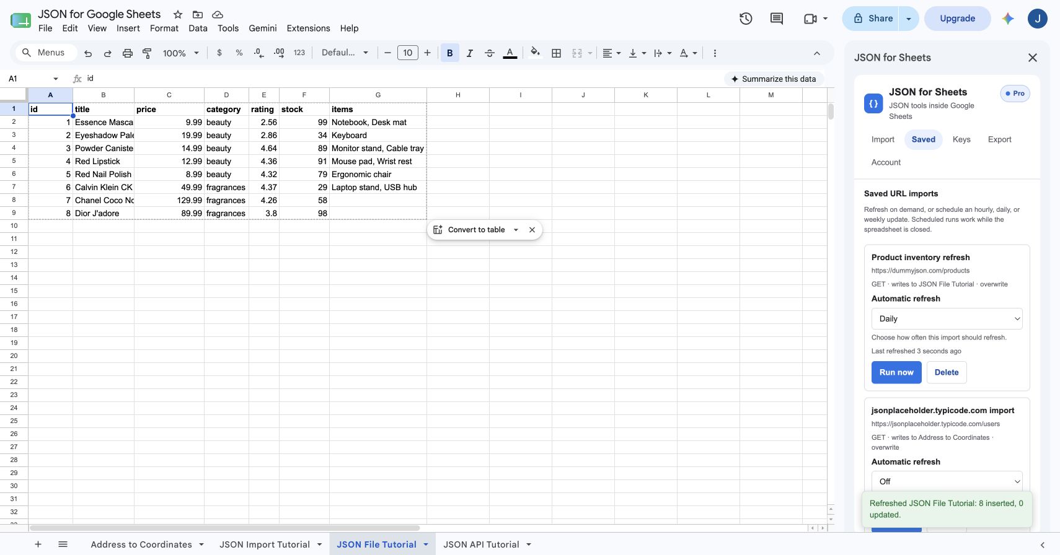Open vertical align dropdown
The width and height of the screenshot is (1060, 555).
637,53
